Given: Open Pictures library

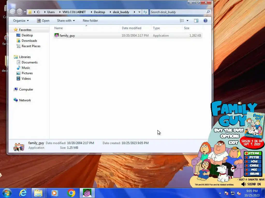Looking at the screenshot, I should [27, 73].
